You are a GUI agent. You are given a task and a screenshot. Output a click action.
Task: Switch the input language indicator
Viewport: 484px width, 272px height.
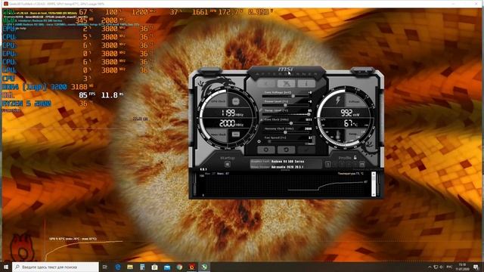point(449,267)
